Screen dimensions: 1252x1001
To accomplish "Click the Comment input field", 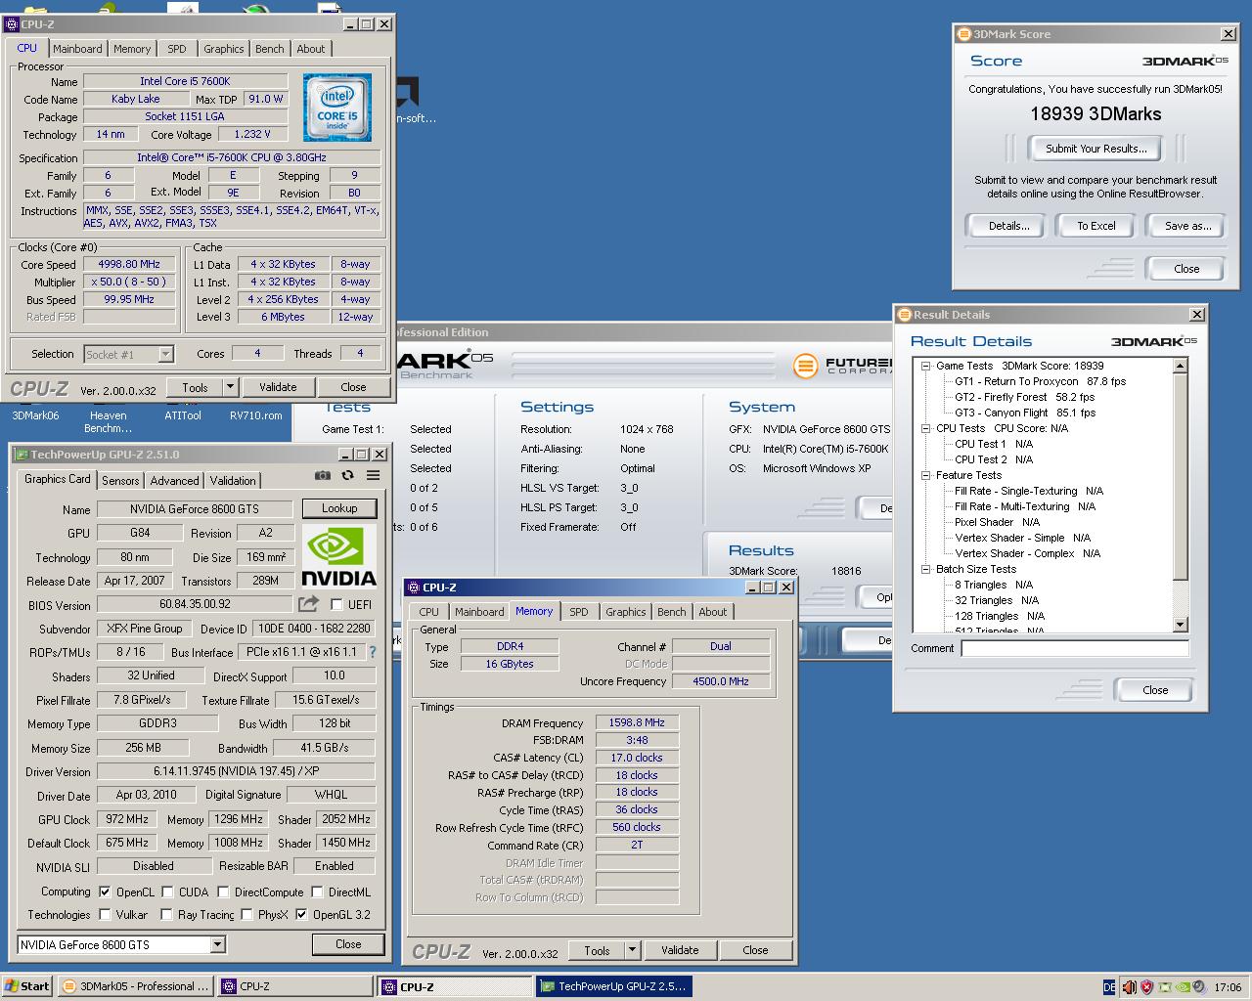I will point(1074,648).
